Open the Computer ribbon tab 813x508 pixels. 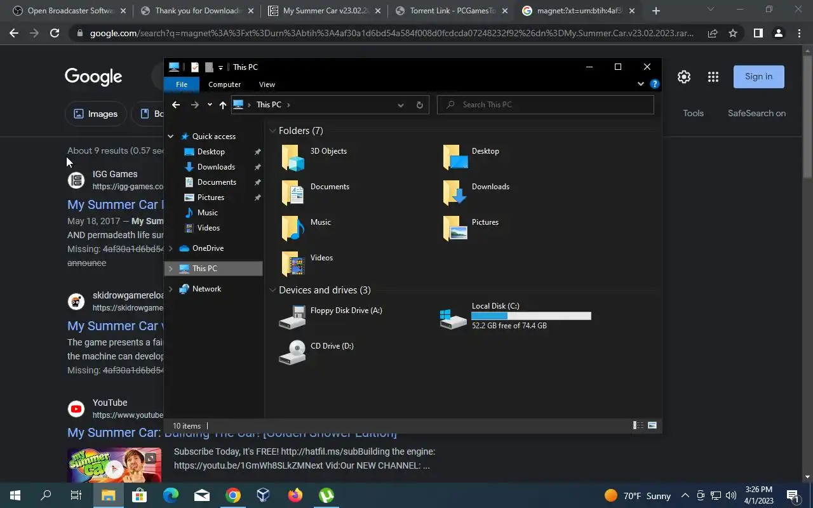tap(224, 84)
